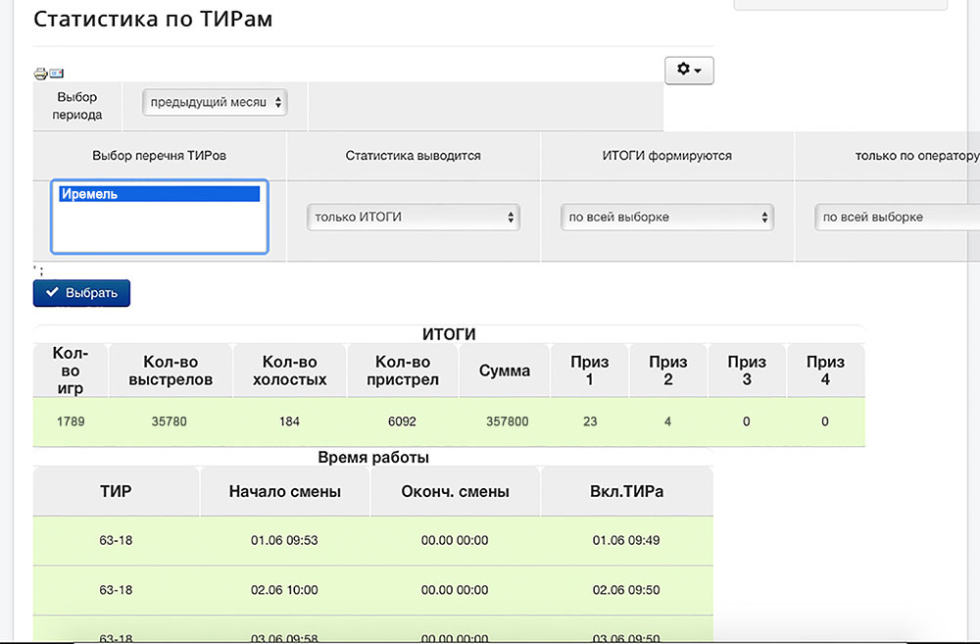Click shift start '02.06 10:00'
Viewport: 980px width, 644px height.
pyautogui.click(x=284, y=590)
